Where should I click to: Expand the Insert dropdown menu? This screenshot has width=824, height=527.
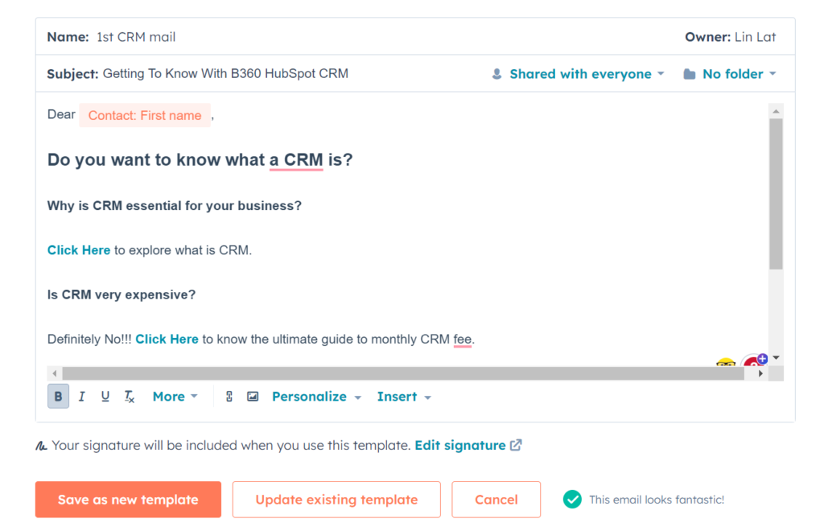[x=404, y=397]
